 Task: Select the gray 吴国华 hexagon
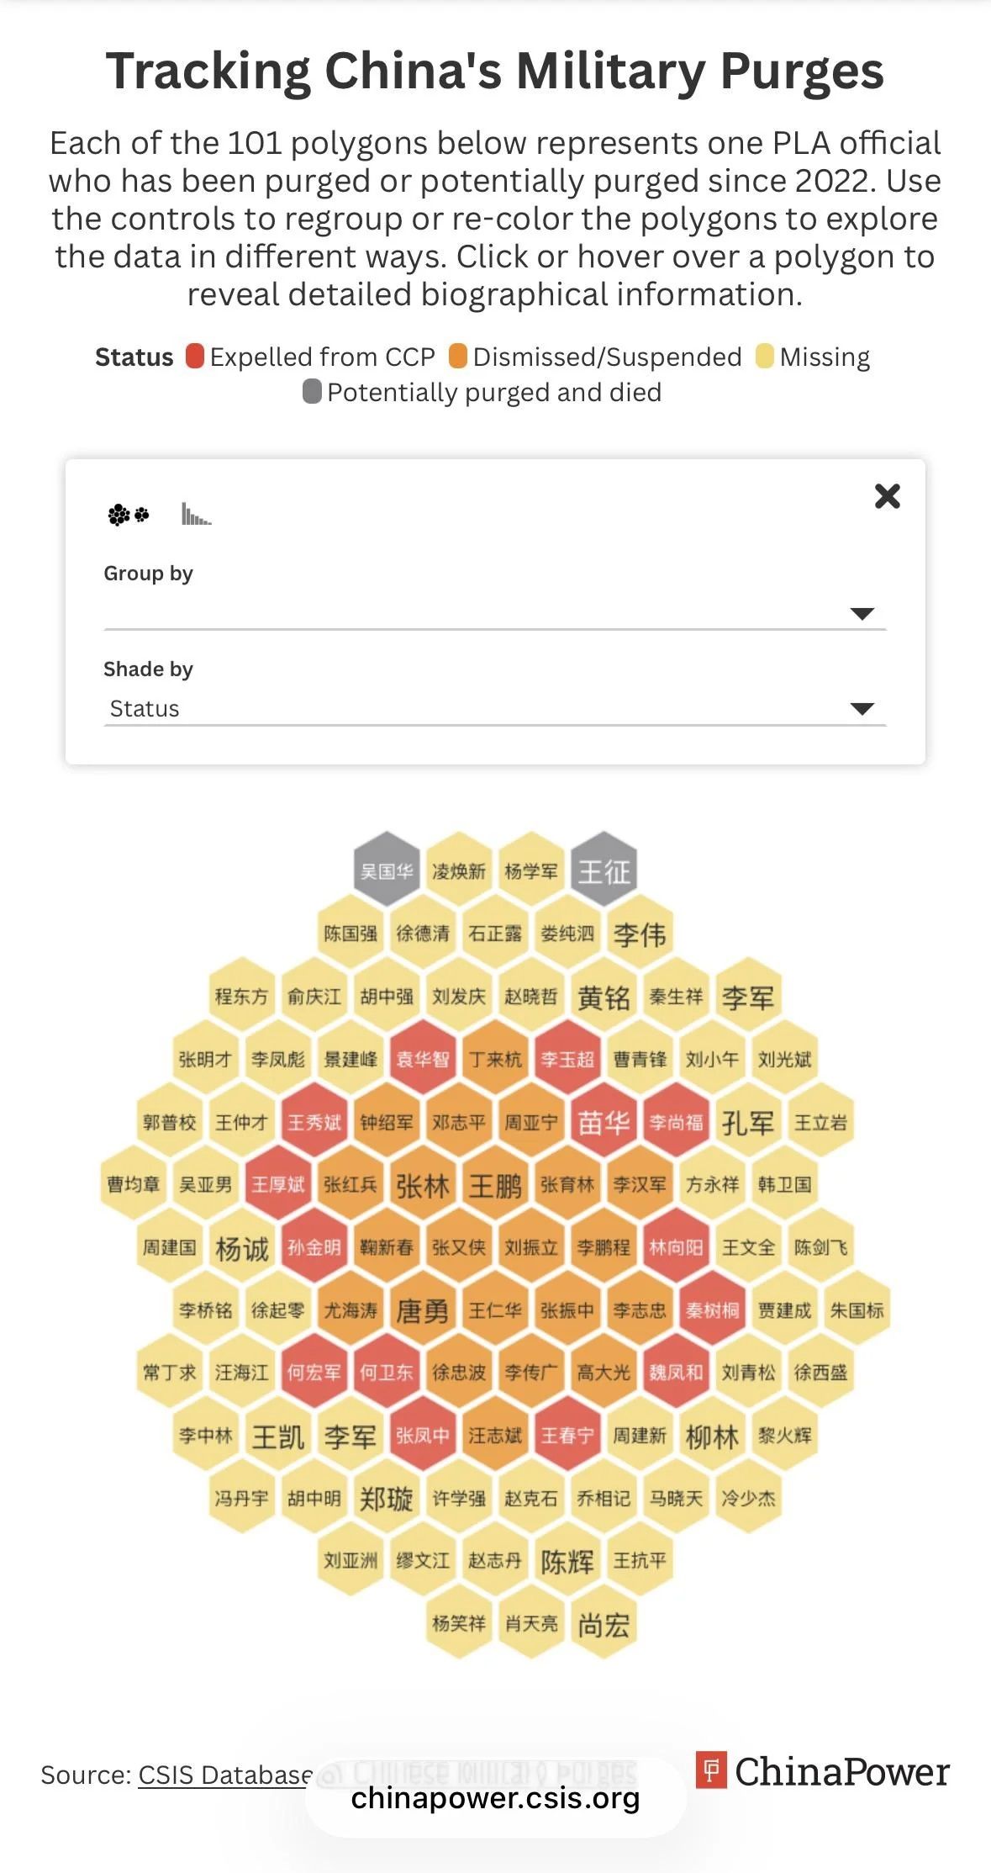tap(387, 870)
